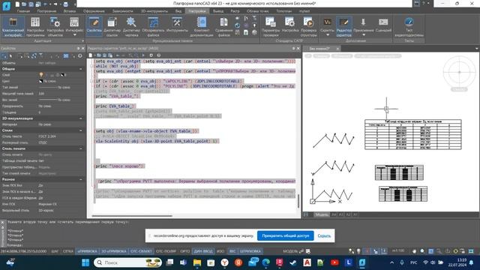The height and width of the screenshot is (270, 480).
Task: Open Сценарий command in the ribbon
Action: (x=383, y=25)
